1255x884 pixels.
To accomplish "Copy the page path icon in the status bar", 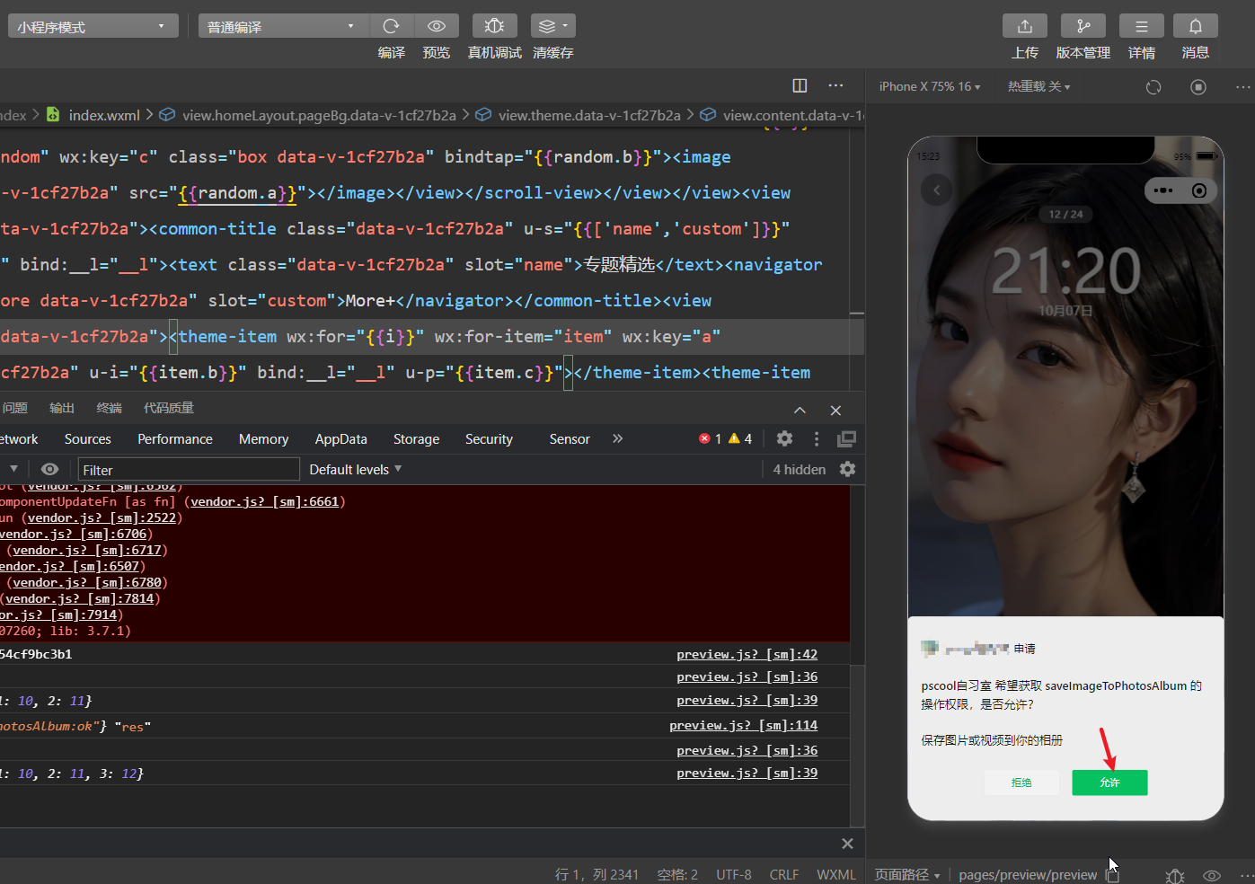I will [x=1113, y=875].
